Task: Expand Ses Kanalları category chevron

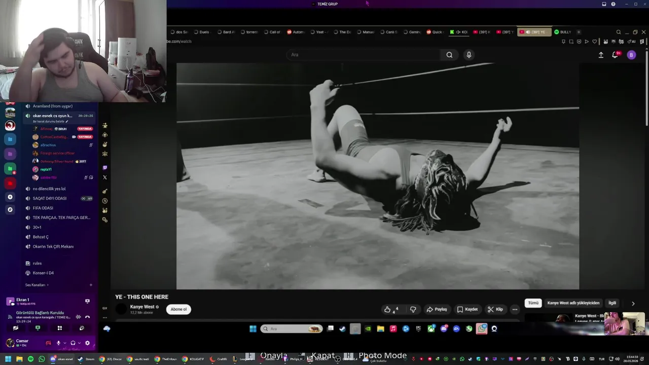Action: click(x=48, y=285)
